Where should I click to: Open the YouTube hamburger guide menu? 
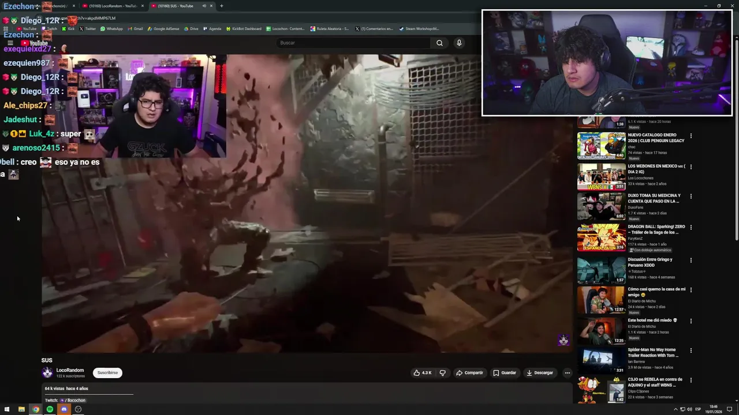(10, 43)
